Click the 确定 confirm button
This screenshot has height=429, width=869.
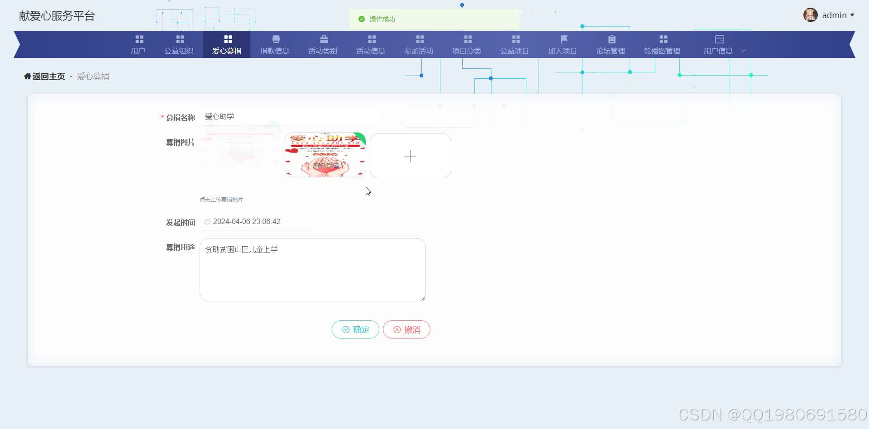click(x=355, y=329)
